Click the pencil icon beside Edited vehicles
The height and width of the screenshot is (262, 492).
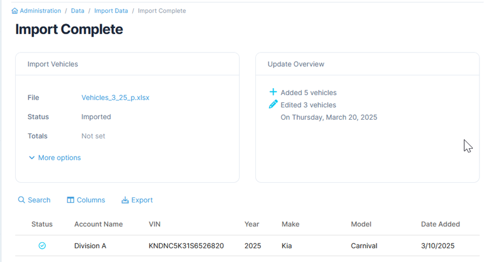point(273,104)
